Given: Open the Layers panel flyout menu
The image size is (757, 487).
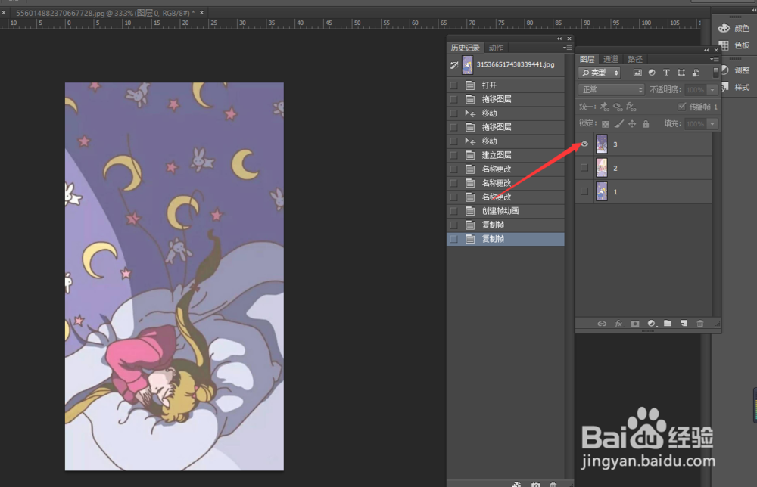Looking at the screenshot, I should 713,59.
